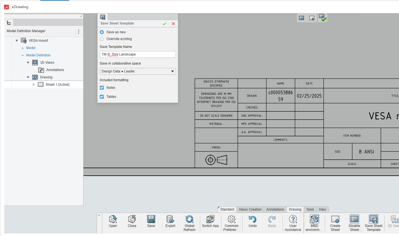This screenshot has width=399, height=236.
Task: Confirm the Save Sheet Template dialog with the green check
Action: click(x=164, y=24)
